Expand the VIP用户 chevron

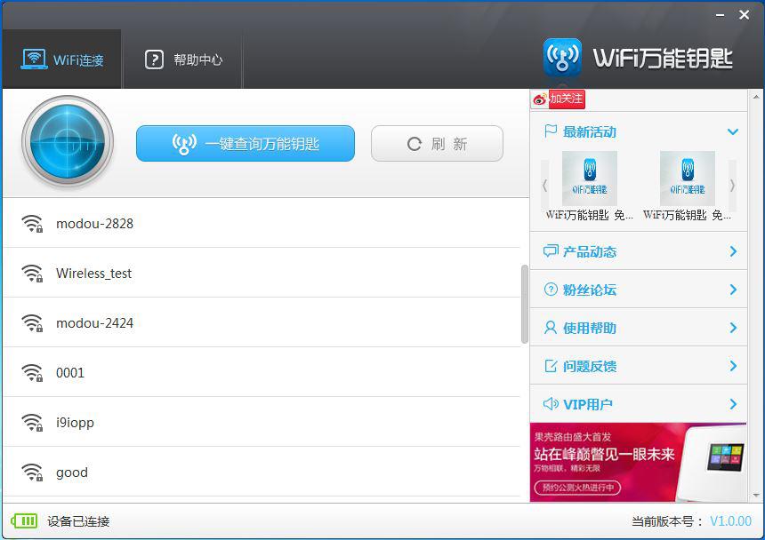[733, 403]
